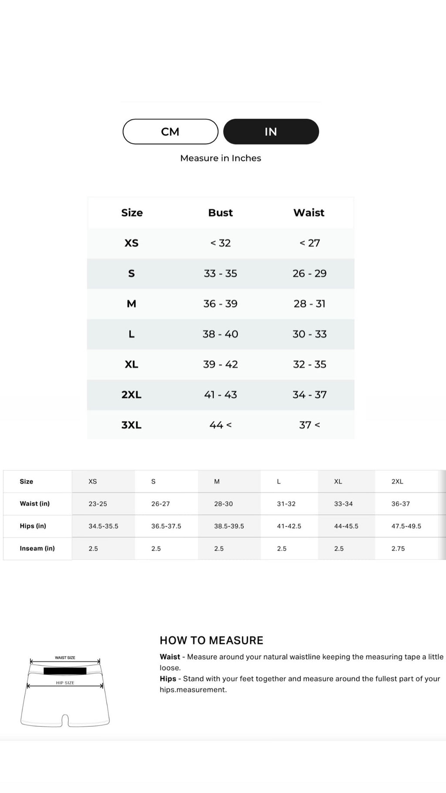
Task: Click the M size row label in top chart
Action: click(x=131, y=304)
